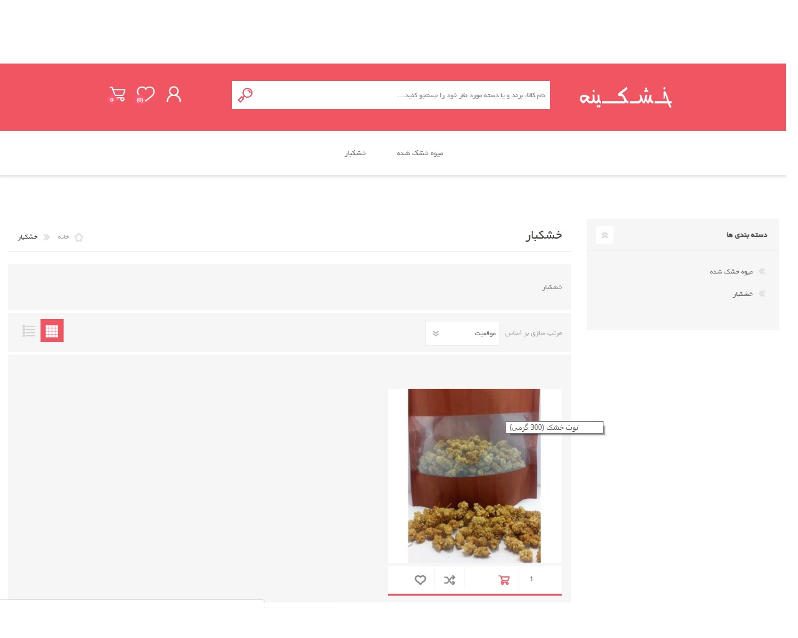Select خشکبار in sidebar categories
This screenshot has width=798, height=638.
click(x=743, y=294)
